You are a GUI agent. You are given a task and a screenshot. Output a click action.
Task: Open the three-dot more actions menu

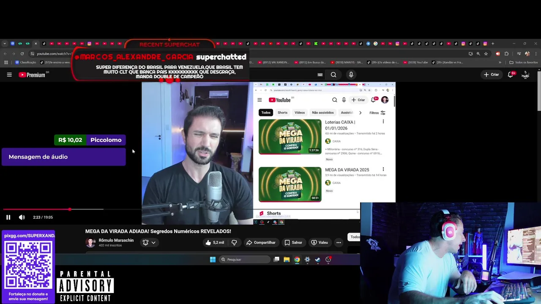click(339, 243)
